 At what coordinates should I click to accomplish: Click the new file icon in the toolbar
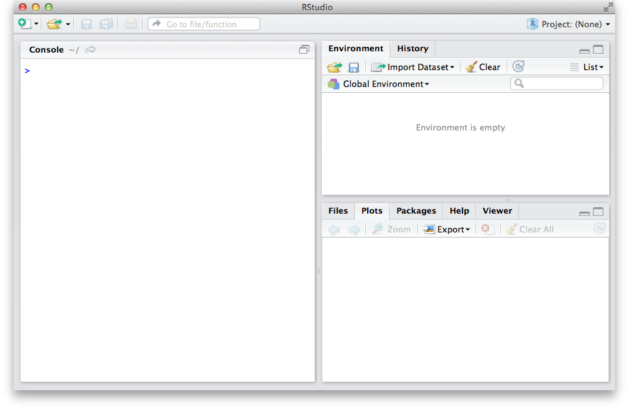click(x=25, y=24)
